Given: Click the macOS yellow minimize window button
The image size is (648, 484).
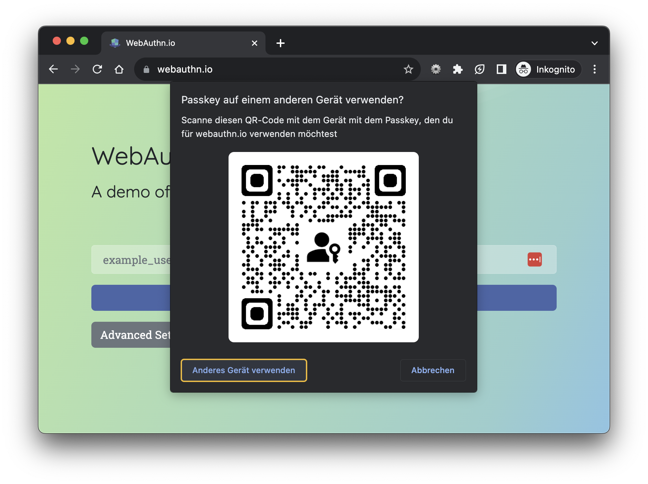Looking at the screenshot, I should pos(70,41).
